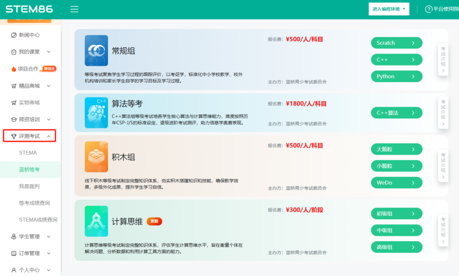Click the 精品商城 cart icon

point(14,86)
